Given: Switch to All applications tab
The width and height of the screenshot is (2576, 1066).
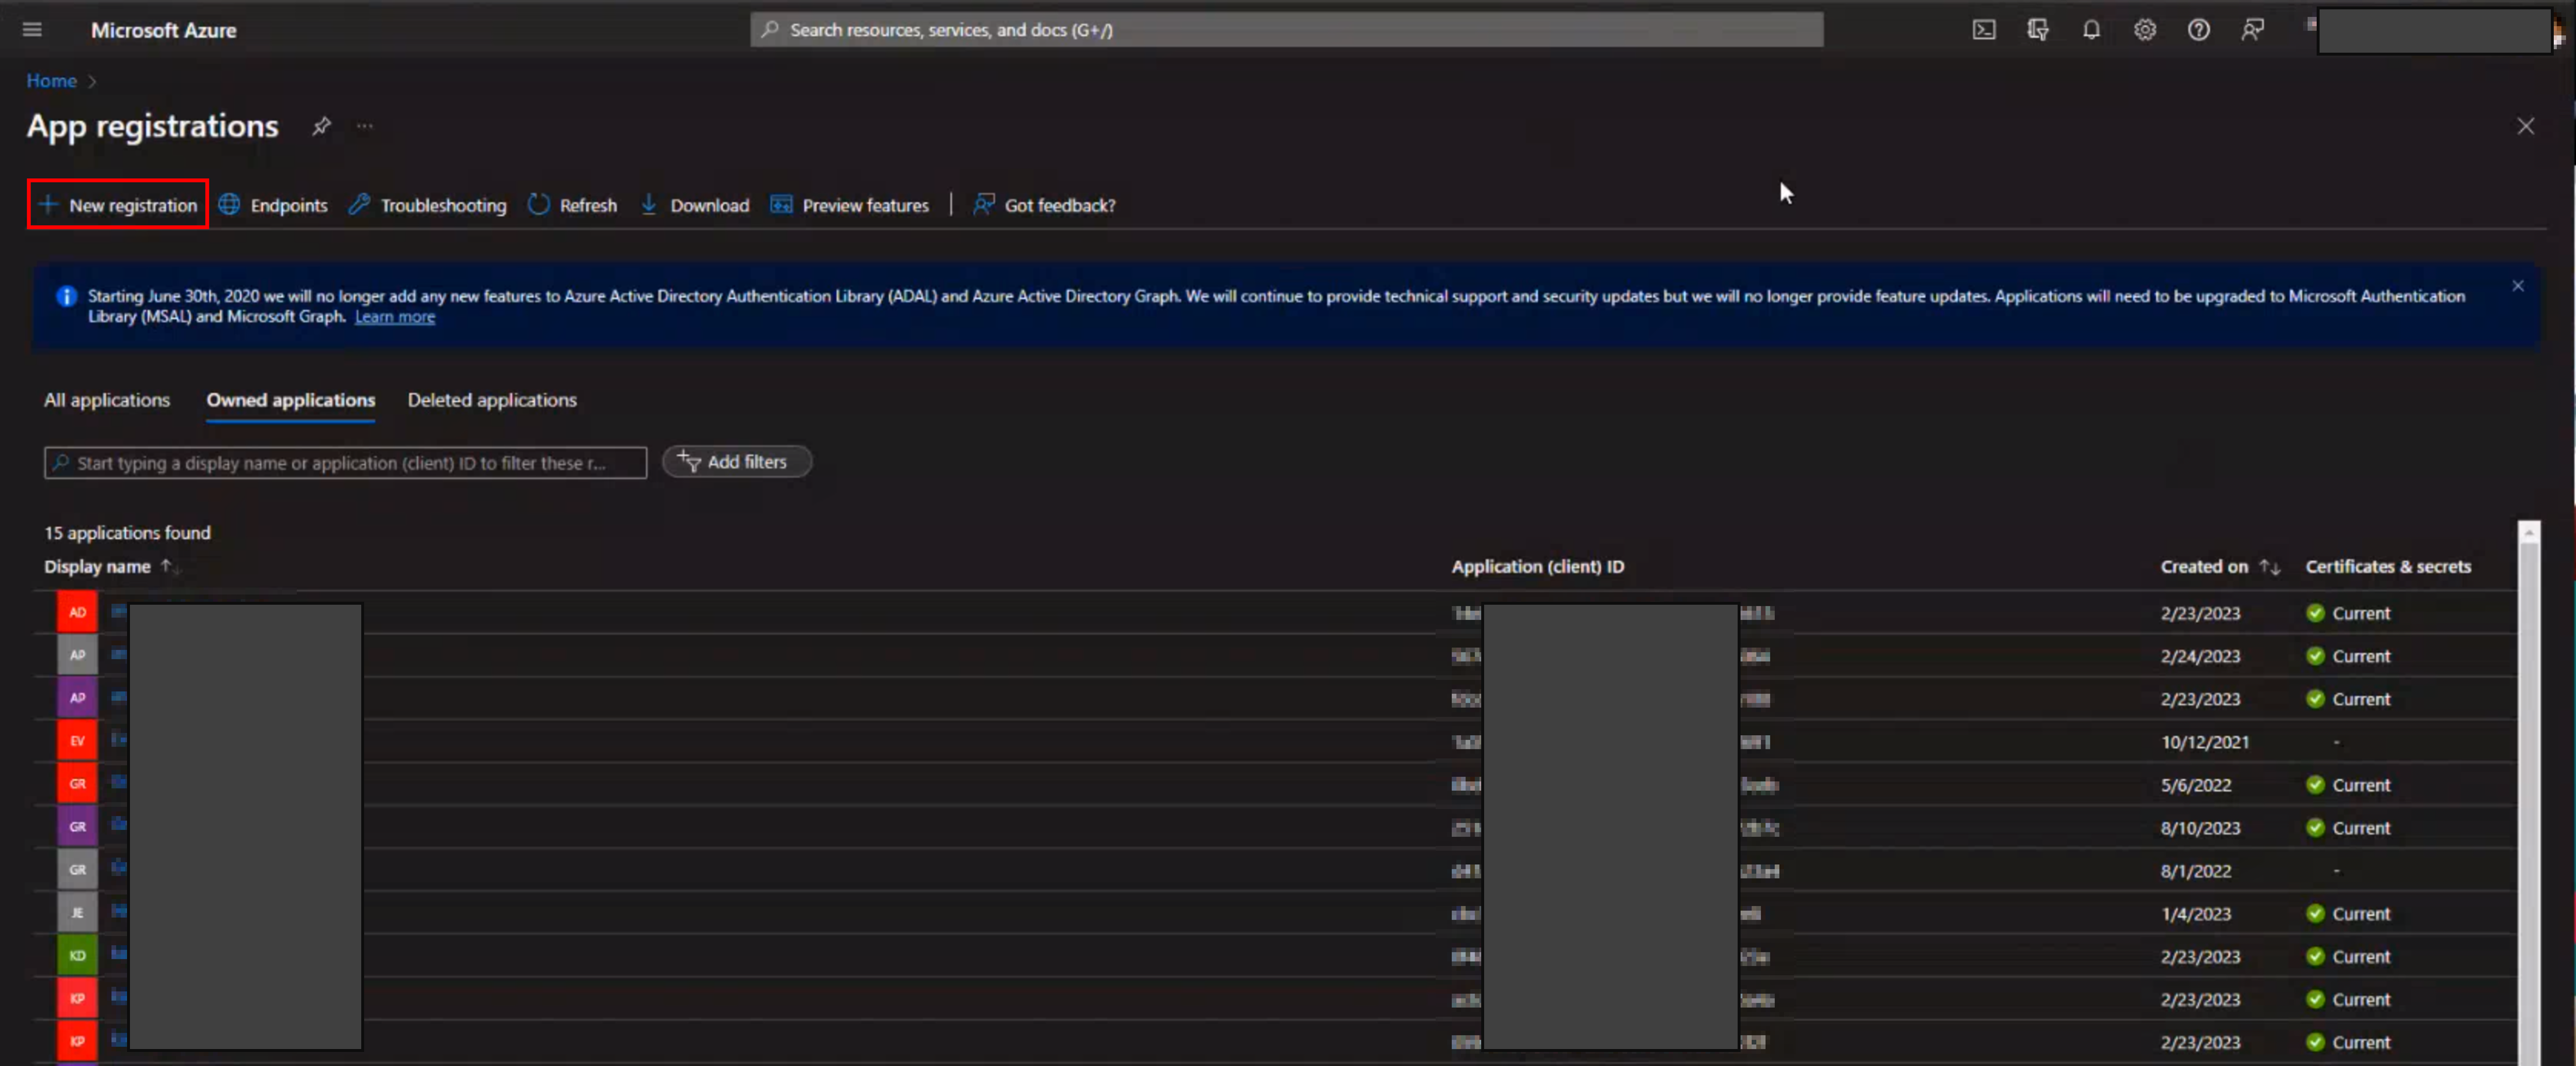Looking at the screenshot, I should point(107,400).
